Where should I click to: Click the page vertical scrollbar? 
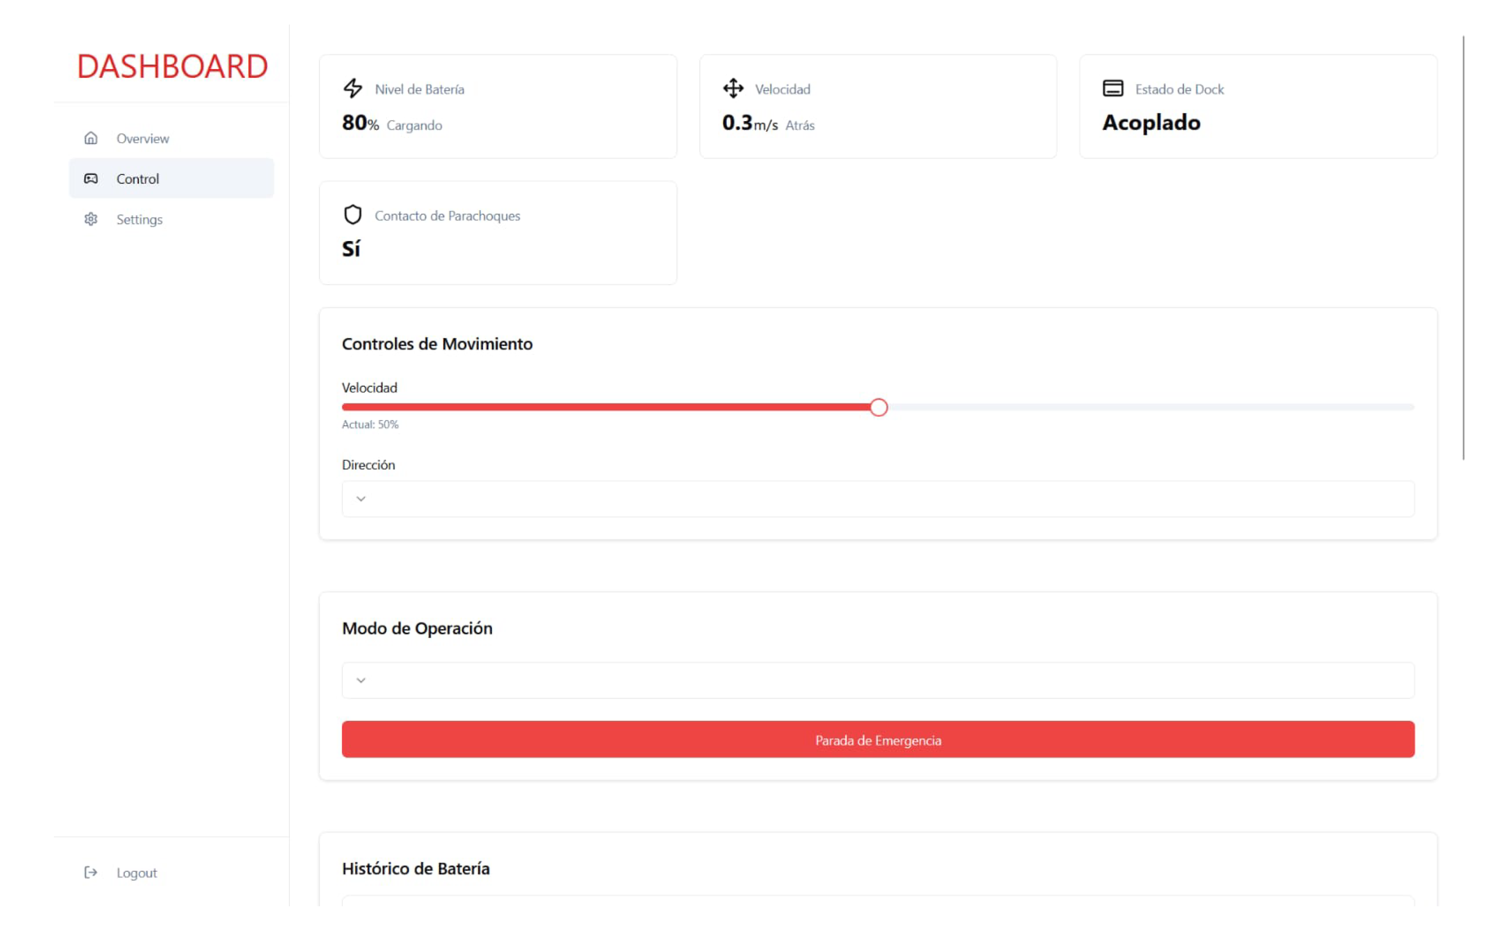pyautogui.click(x=1463, y=247)
